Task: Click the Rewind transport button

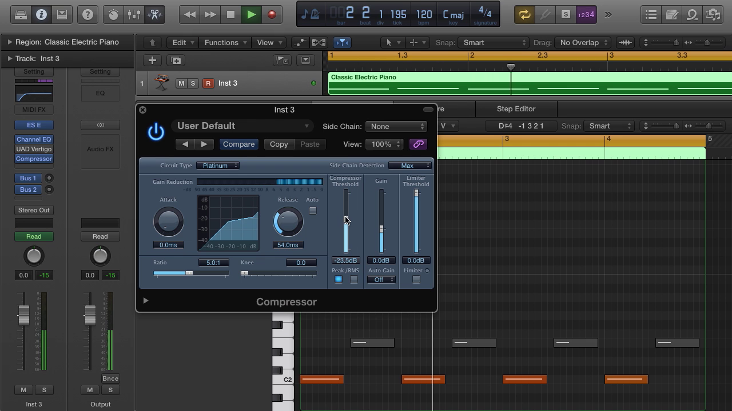Action: (189, 15)
